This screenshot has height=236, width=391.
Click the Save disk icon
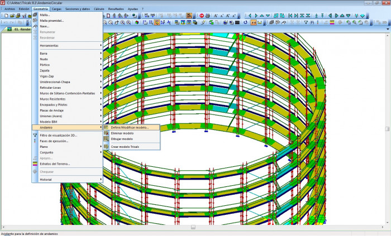pos(18,16)
